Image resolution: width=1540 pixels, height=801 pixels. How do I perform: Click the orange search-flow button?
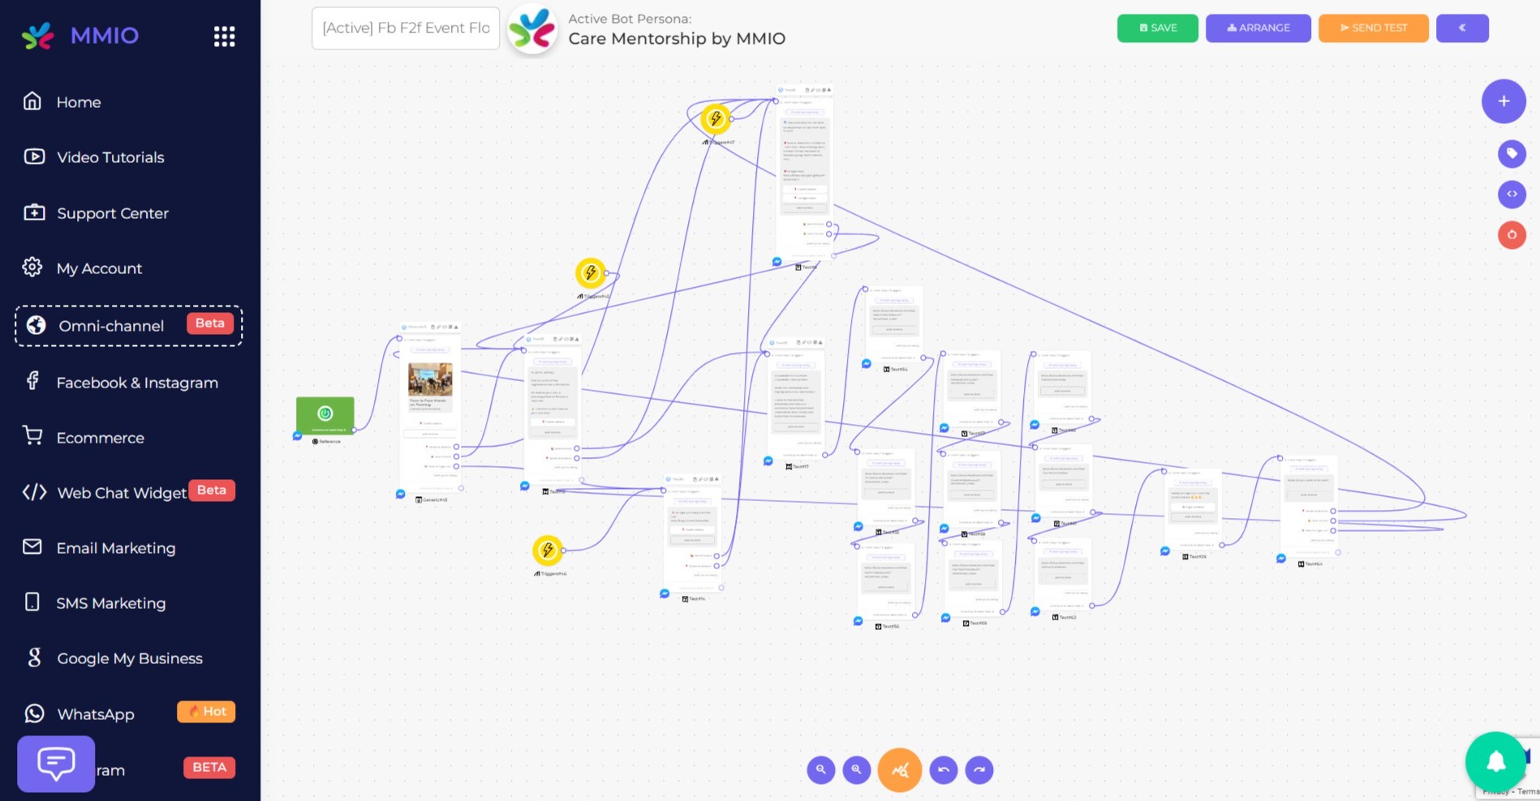tap(900, 769)
